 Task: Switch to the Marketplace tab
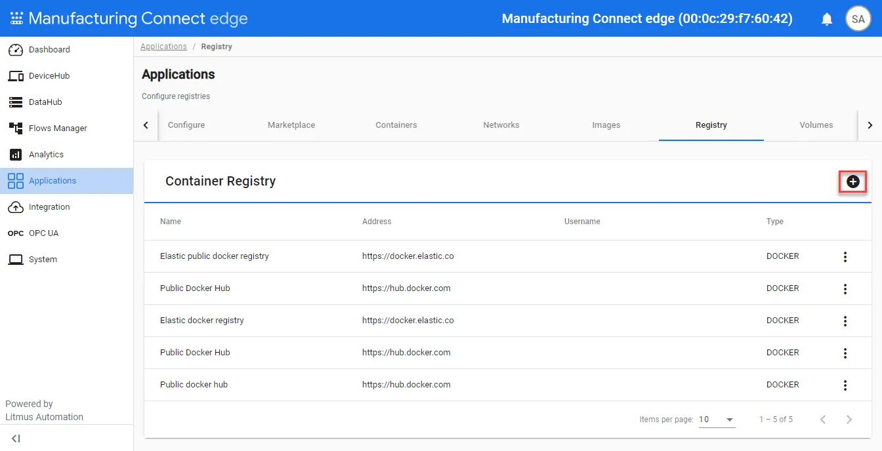(291, 125)
